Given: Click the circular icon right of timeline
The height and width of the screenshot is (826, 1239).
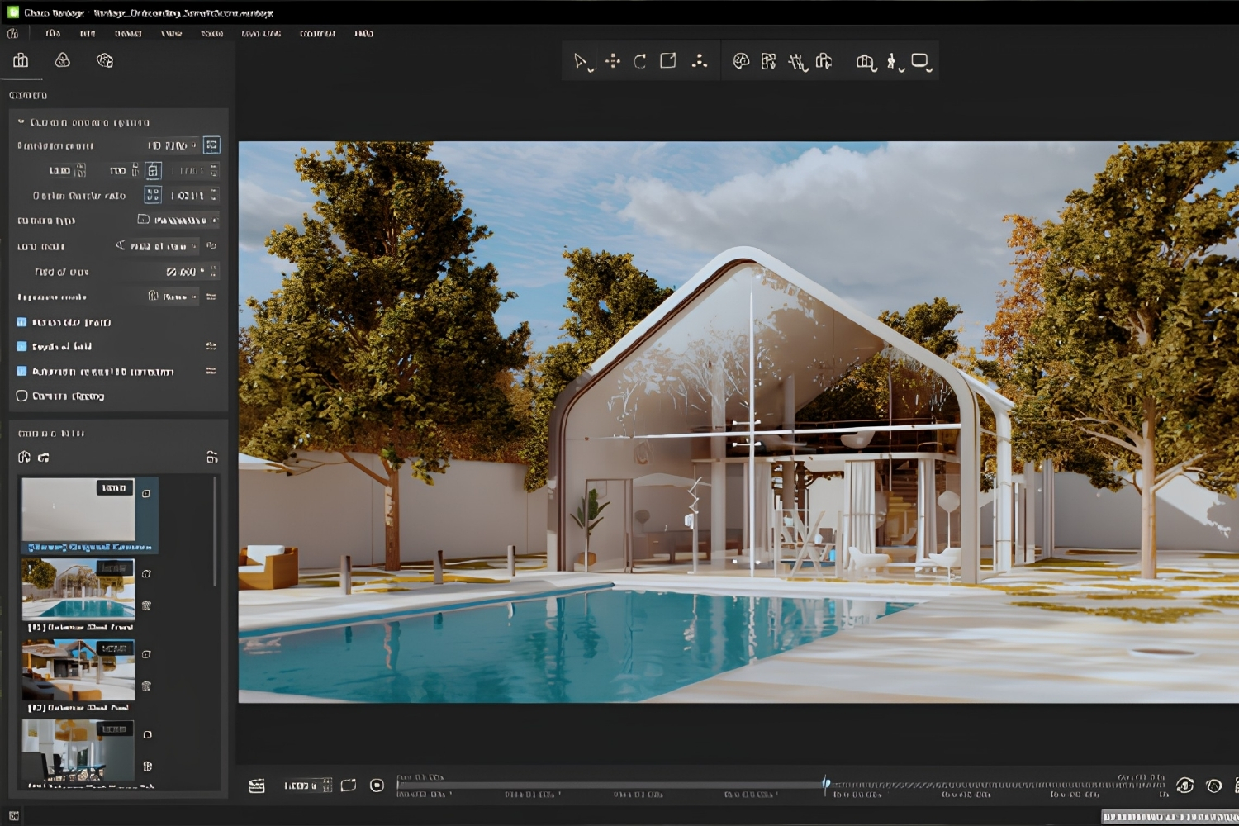Looking at the screenshot, I should tap(1184, 786).
